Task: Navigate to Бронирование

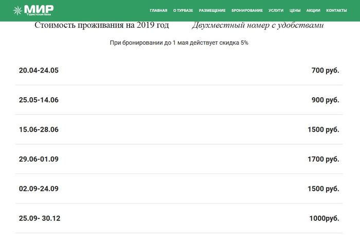Action: [x=247, y=11]
